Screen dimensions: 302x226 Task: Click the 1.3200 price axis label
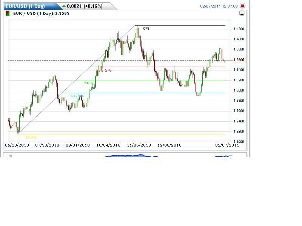(239, 80)
